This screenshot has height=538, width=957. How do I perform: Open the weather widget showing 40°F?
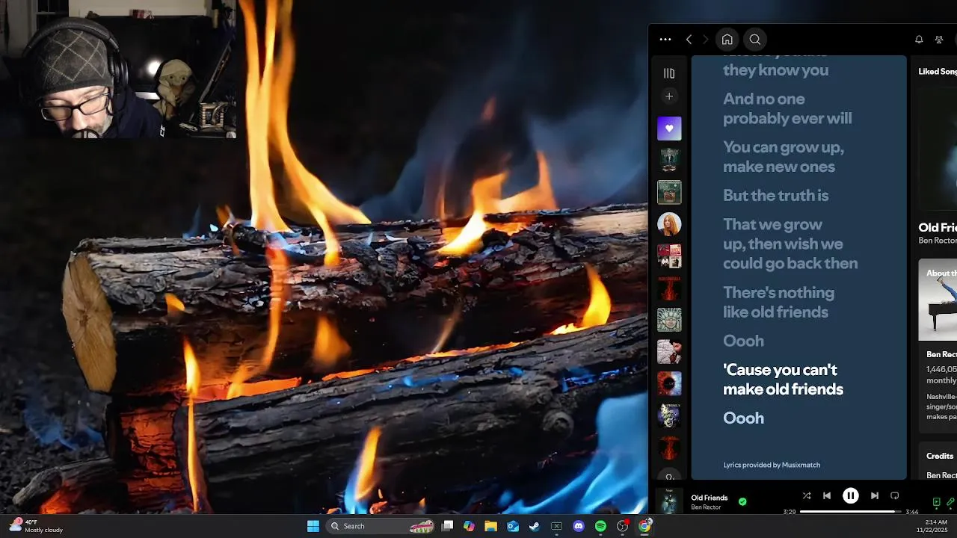tap(36, 526)
